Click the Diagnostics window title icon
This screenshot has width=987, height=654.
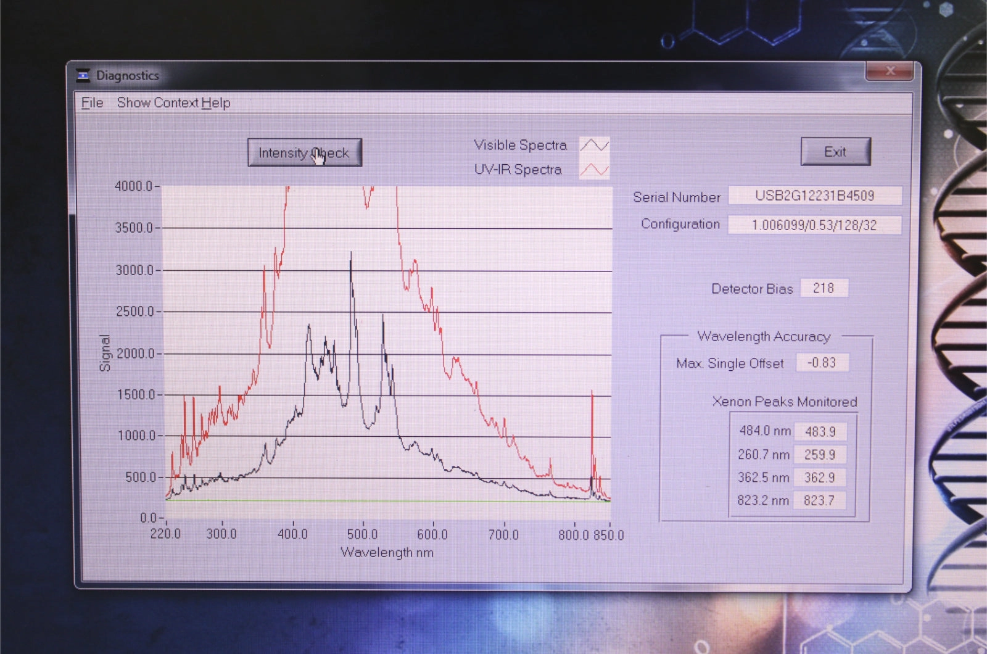[83, 76]
